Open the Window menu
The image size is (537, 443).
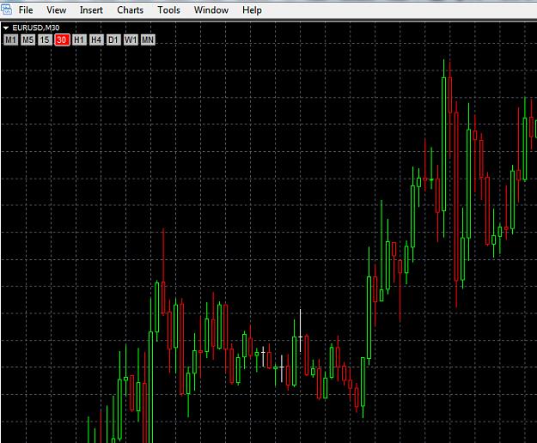click(211, 10)
